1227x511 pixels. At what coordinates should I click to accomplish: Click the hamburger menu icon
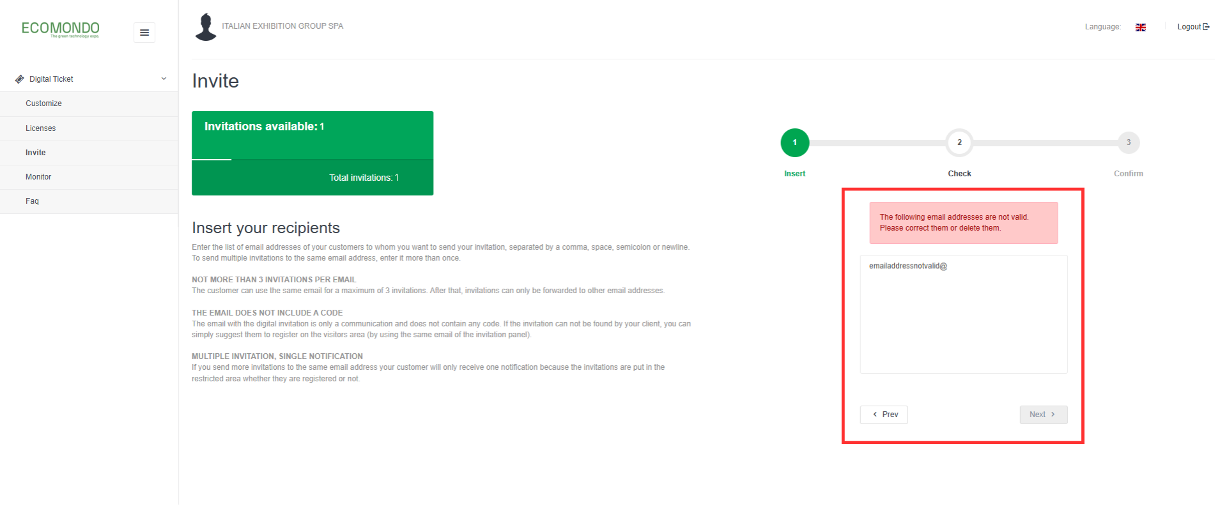(x=144, y=33)
